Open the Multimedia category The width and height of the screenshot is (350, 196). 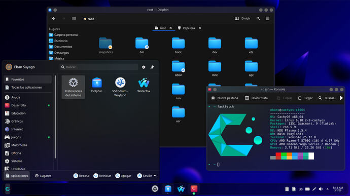point(27,145)
